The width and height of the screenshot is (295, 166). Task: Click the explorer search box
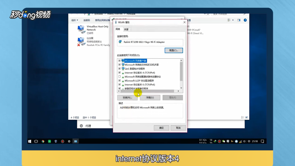coord(229,14)
